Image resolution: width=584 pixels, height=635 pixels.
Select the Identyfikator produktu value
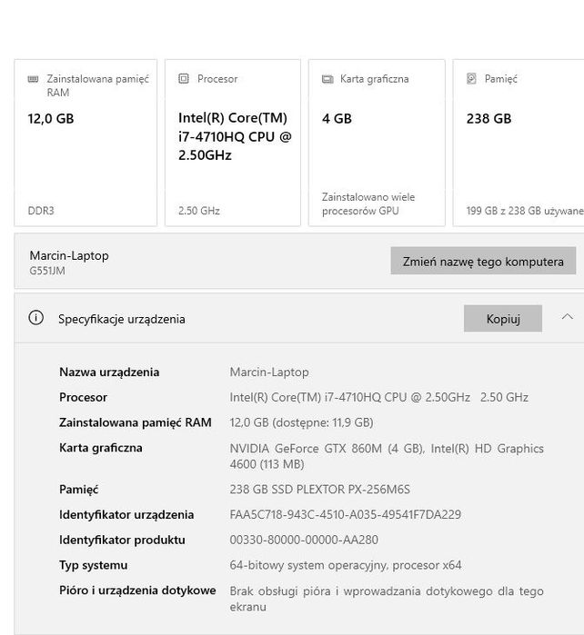tap(304, 540)
